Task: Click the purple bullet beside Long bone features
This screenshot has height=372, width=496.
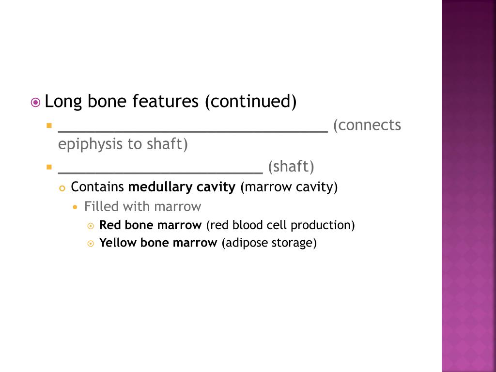Action: tap(35, 103)
